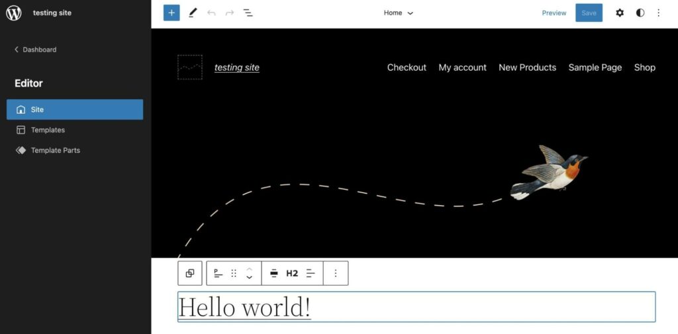Click the Editor heading
Screen dimensions: 678x334
point(28,83)
